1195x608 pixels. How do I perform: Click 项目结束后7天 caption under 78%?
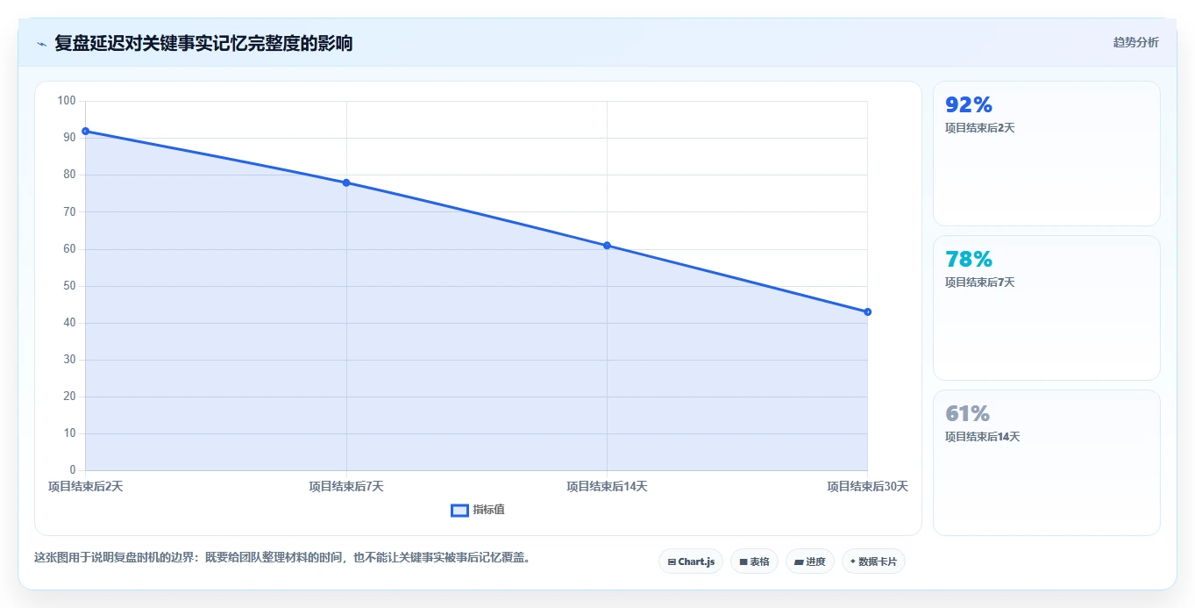pyautogui.click(x=979, y=283)
